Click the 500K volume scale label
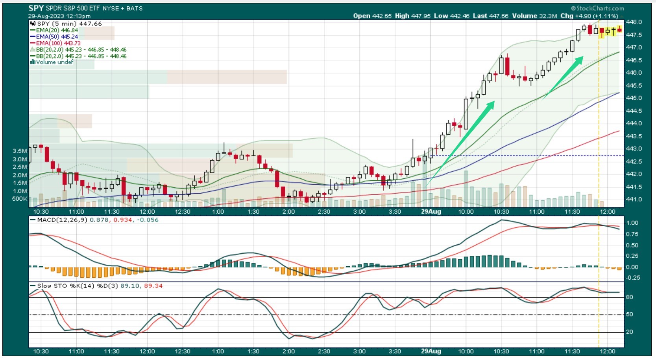Viewport: 656px width, 359px height. 20,199
